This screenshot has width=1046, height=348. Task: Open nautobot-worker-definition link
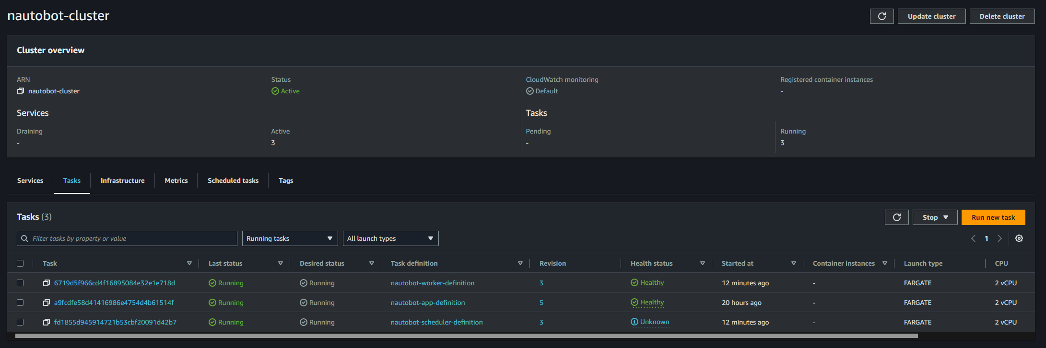pos(433,283)
